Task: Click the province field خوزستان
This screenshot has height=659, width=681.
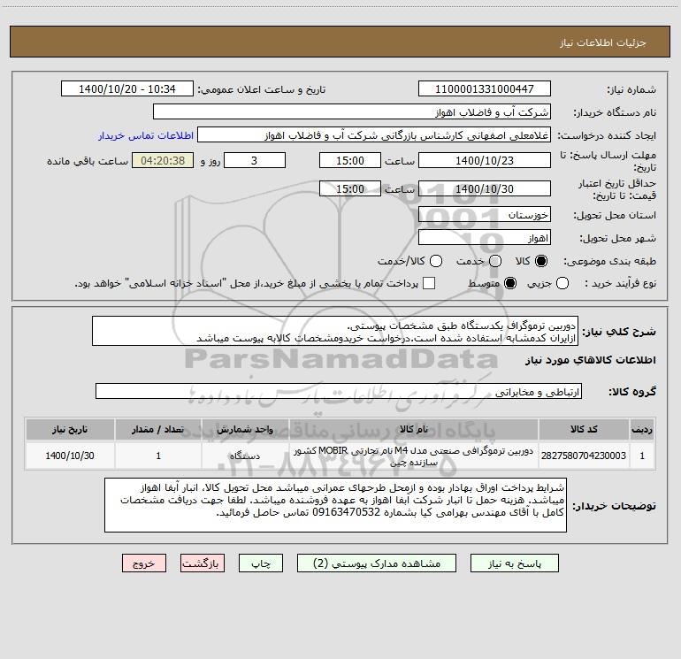Action: (485, 215)
